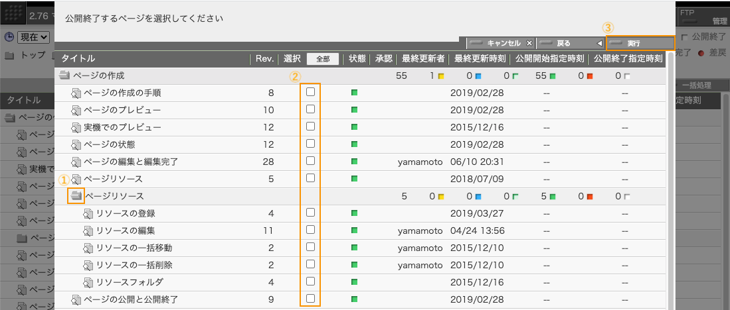Collapse the ページの作成 folder tree
This screenshot has width=730, height=310.
coord(64,76)
